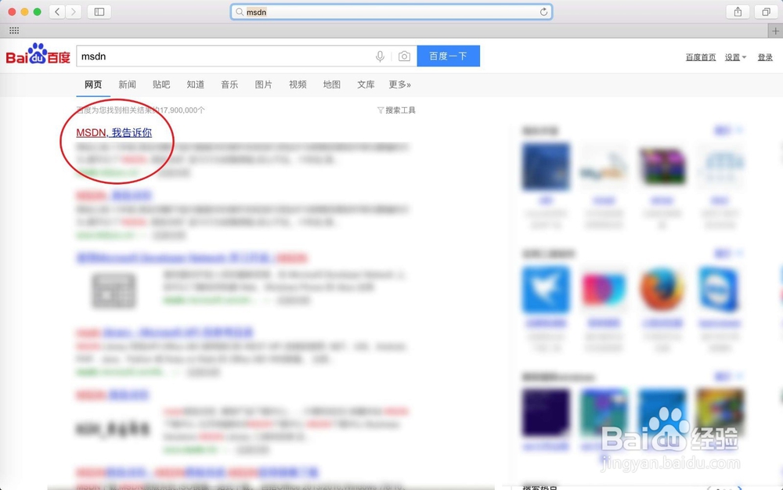
Task: Expand the 设置 dropdown
Action: (735, 57)
